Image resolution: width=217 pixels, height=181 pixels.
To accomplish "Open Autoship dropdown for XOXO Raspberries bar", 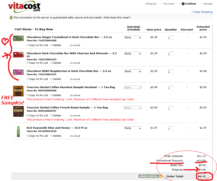I will (133, 71).
